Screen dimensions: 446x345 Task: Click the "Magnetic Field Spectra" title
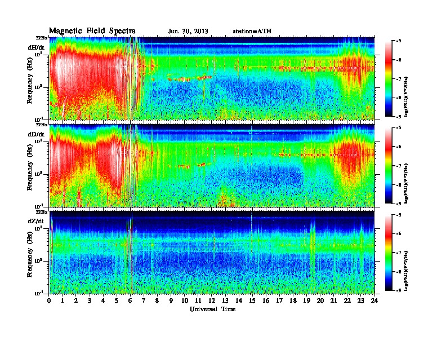[x=92, y=31]
